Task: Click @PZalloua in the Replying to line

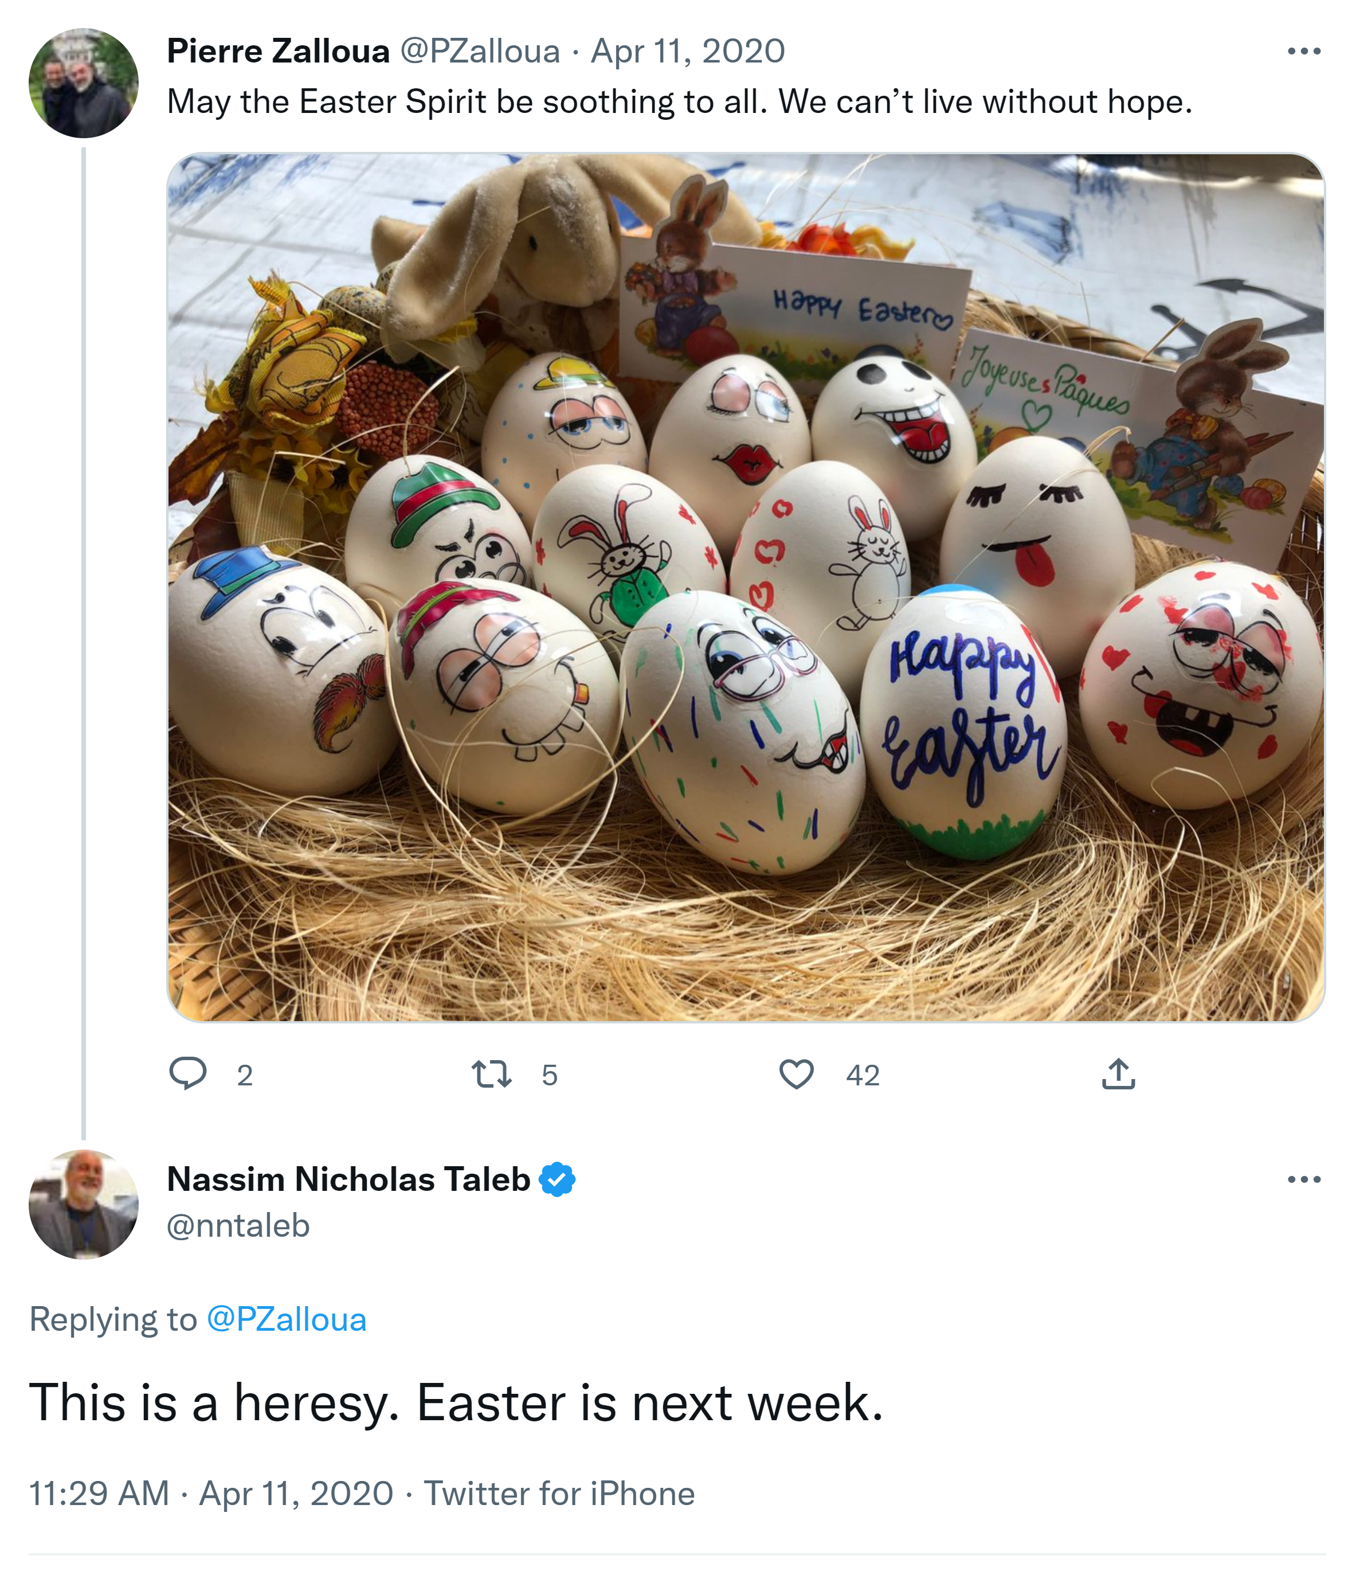Action: pyautogui.click(x=286, y=1320)
